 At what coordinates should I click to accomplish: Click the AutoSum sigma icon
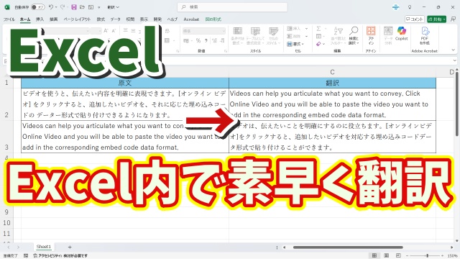coord(318,29)
